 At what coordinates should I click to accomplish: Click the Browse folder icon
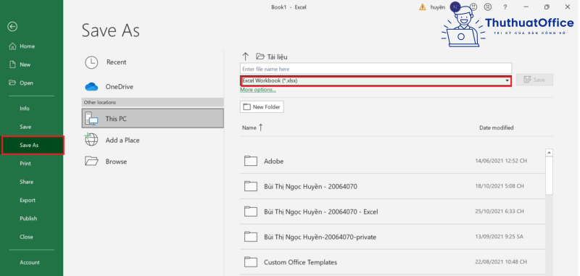[91, 162]
